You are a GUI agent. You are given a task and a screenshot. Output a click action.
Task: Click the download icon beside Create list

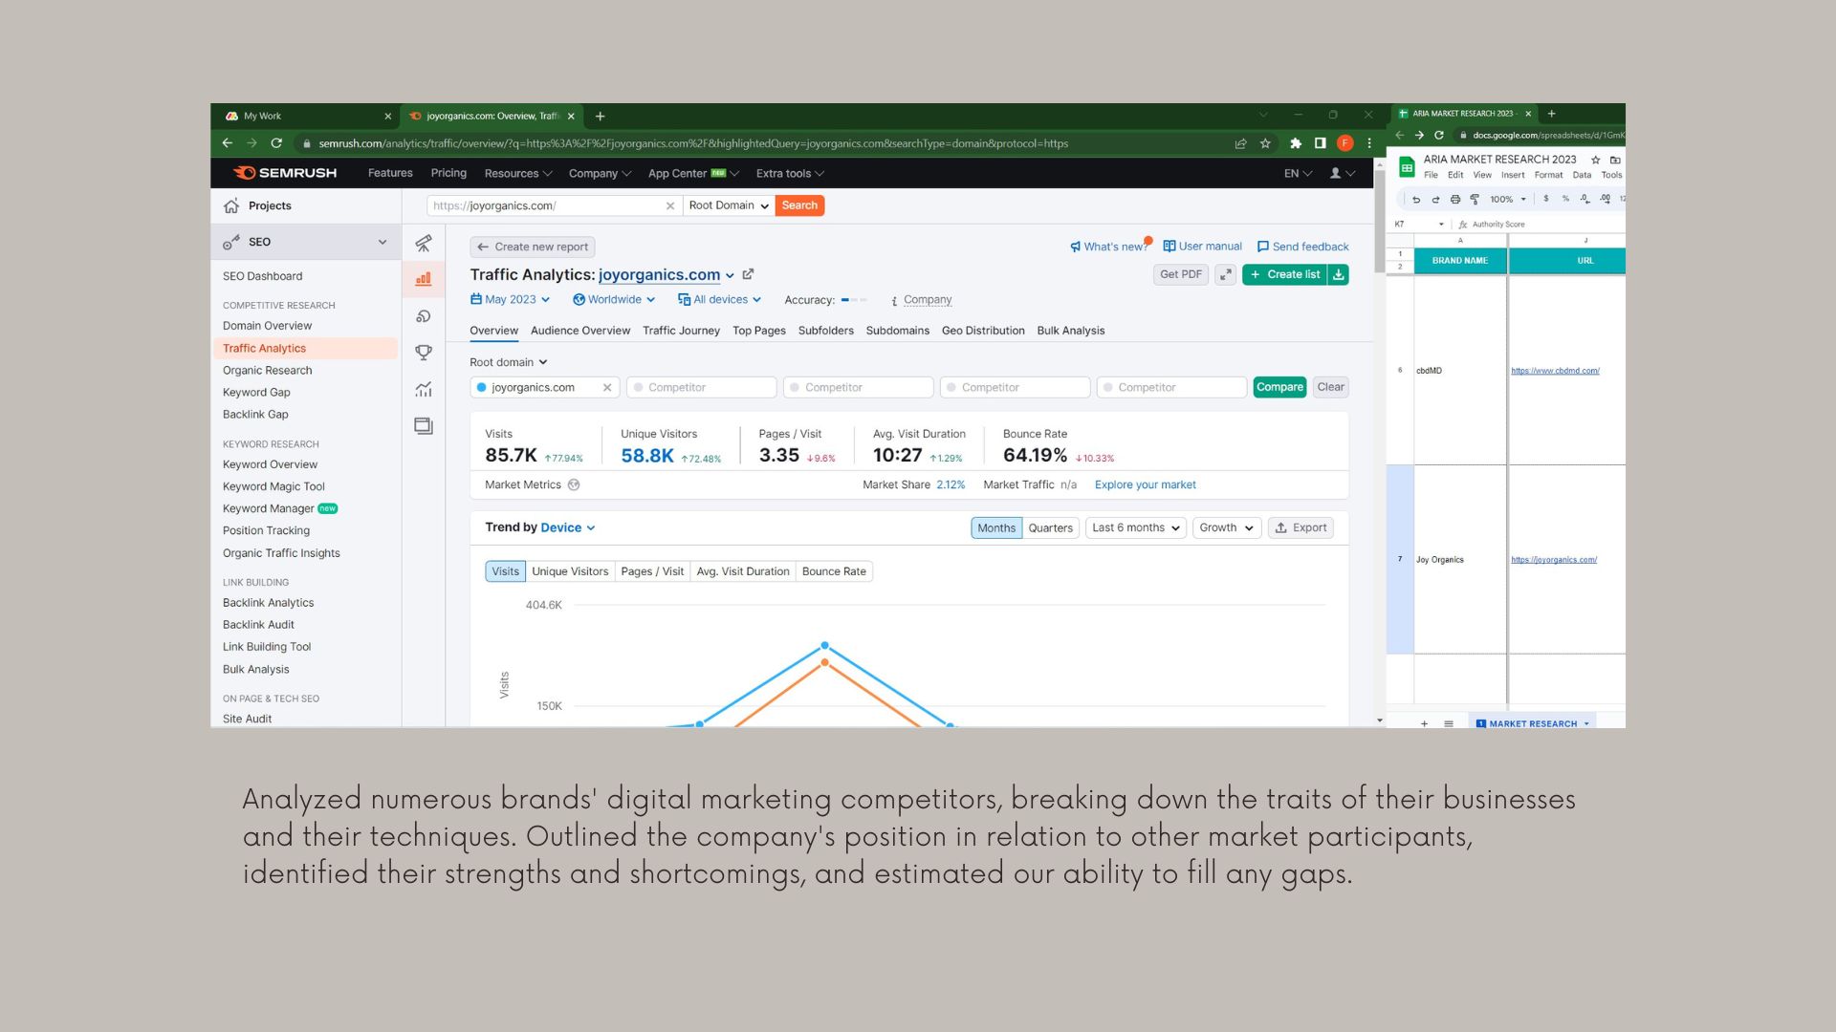(1339, 274)
